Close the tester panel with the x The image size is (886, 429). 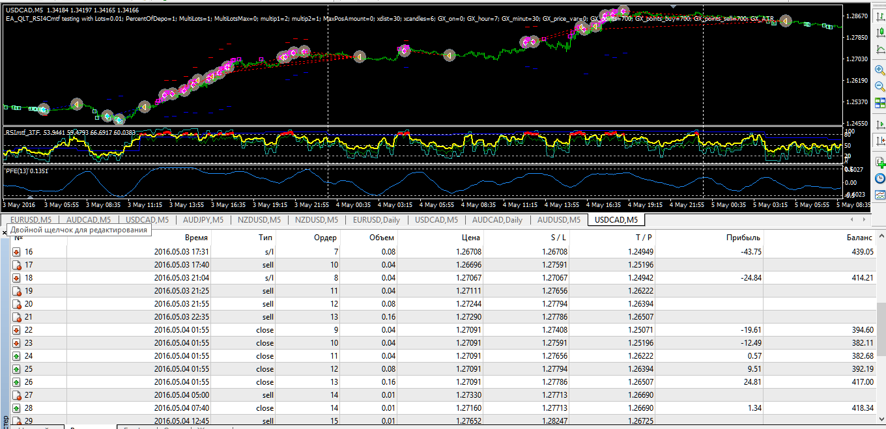pyautogui.click(x=4, y=232)
